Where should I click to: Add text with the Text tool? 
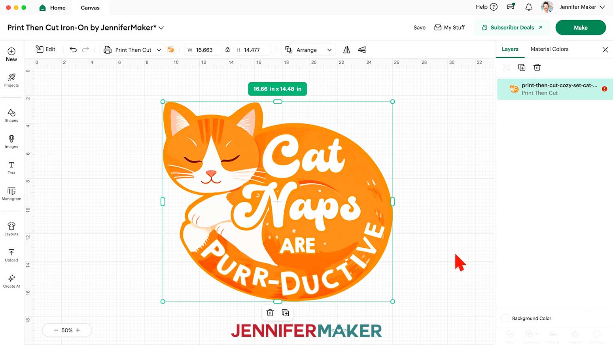click(x=11, y=168)
